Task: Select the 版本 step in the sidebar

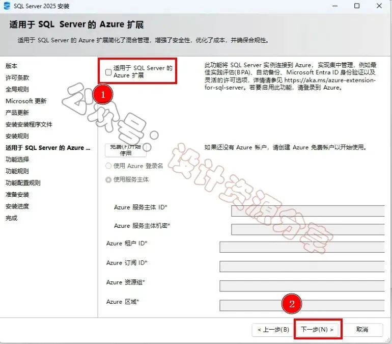Action: [12, 66]
